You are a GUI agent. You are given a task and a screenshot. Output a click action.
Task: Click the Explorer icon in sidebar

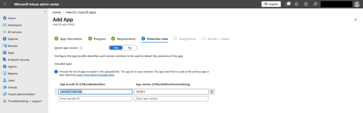click(5, 39)
